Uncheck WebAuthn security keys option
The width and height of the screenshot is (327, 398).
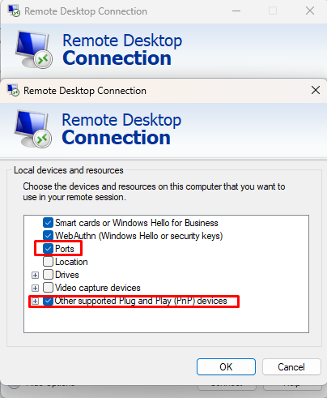48,236
